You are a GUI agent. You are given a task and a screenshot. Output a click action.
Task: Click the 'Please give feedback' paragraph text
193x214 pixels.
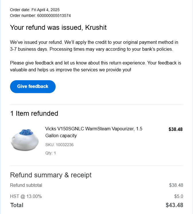pyautogui.click(x=95, y=66)
